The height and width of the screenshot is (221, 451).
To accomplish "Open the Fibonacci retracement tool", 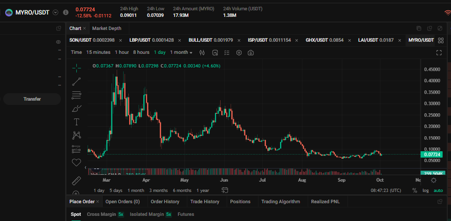I will coord(76,95).
